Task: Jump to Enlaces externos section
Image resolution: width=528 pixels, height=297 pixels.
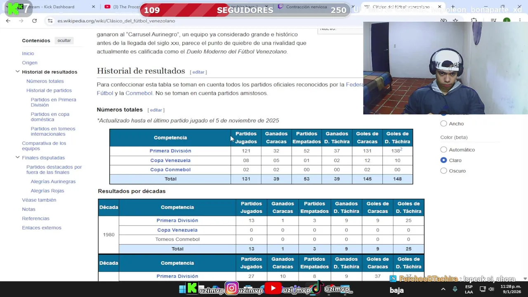Action: (41, 228)
